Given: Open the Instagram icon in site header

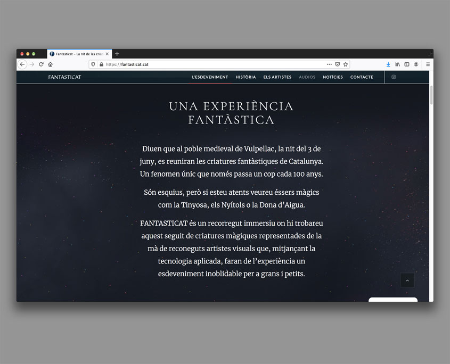Looking at the screenshot, I should (x=394, y=77).
